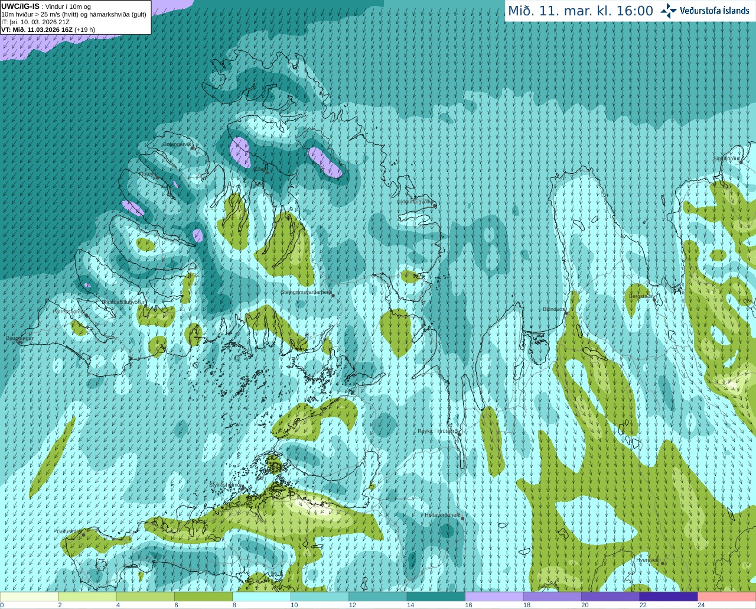Click the date heading Mið. 11. mar. kl. 16:00
Screen dimensions: 756x609
click(581, 11)
